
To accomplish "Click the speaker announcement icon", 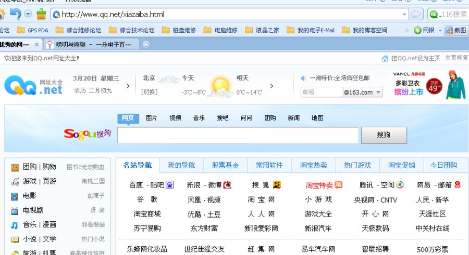I will point(303,78).
